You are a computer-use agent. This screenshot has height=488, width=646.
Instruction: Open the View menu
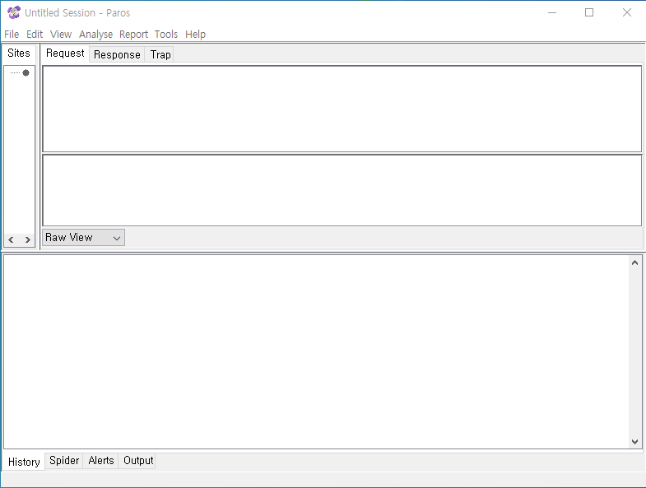tap(61, 35)
